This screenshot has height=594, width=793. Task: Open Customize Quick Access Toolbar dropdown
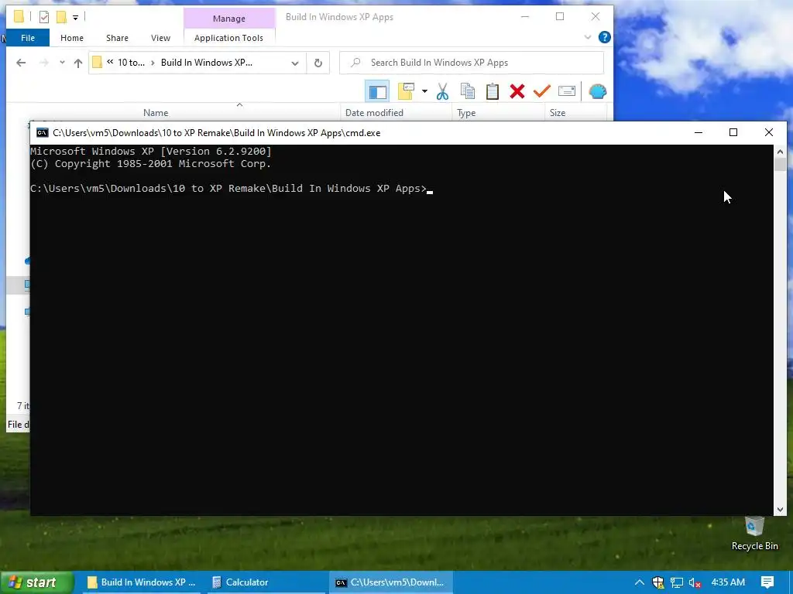(75, 18)
